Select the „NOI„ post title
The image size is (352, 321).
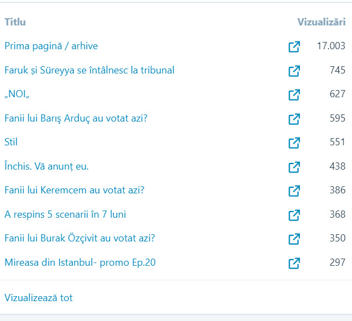pyautogui.click(x=17, y=94)
